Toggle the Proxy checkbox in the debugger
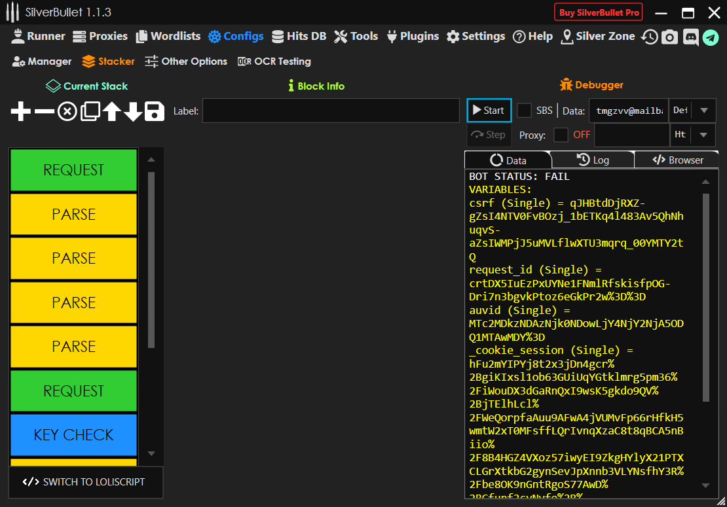This screenshot has height=507, width=727. pos(561,135)
